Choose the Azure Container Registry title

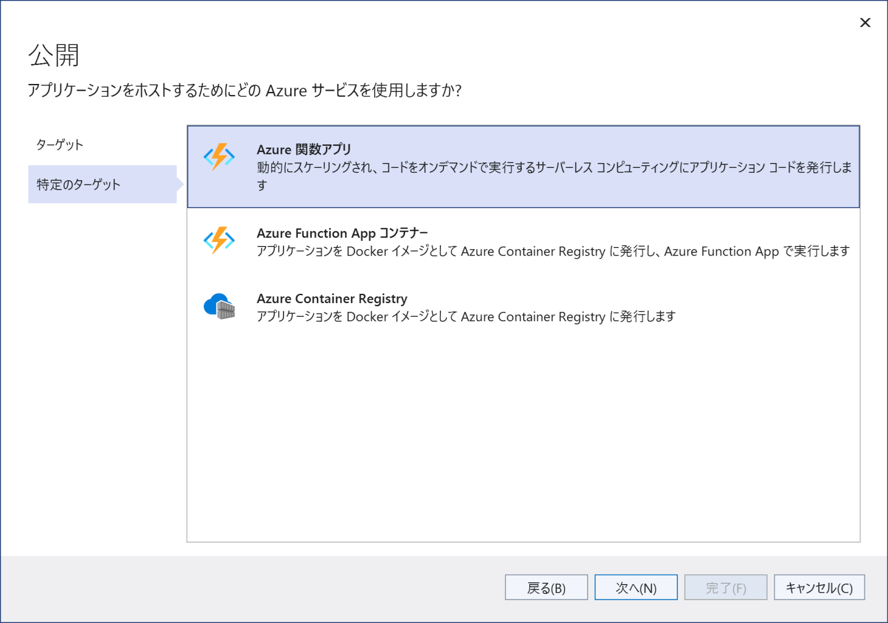point(332,299)
